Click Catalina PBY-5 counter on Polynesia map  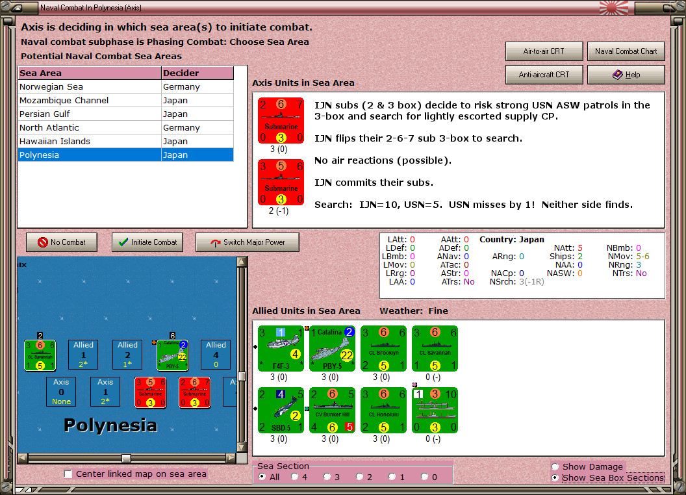click(172, 355)
